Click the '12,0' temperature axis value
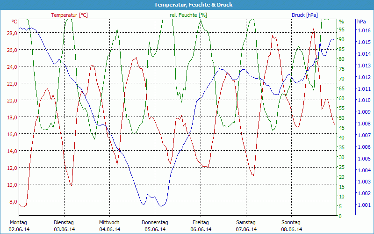Viewport: 374px width, 234px height. pyautogui.click(x=12, y=168)
